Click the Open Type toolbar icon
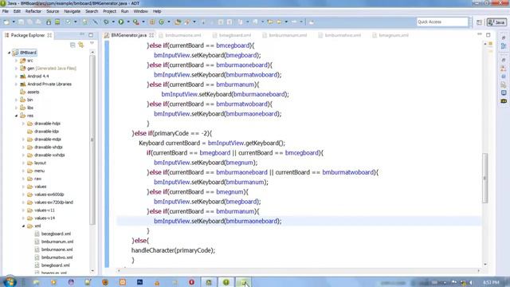This screenshot has width=510, height=287. 178,22
